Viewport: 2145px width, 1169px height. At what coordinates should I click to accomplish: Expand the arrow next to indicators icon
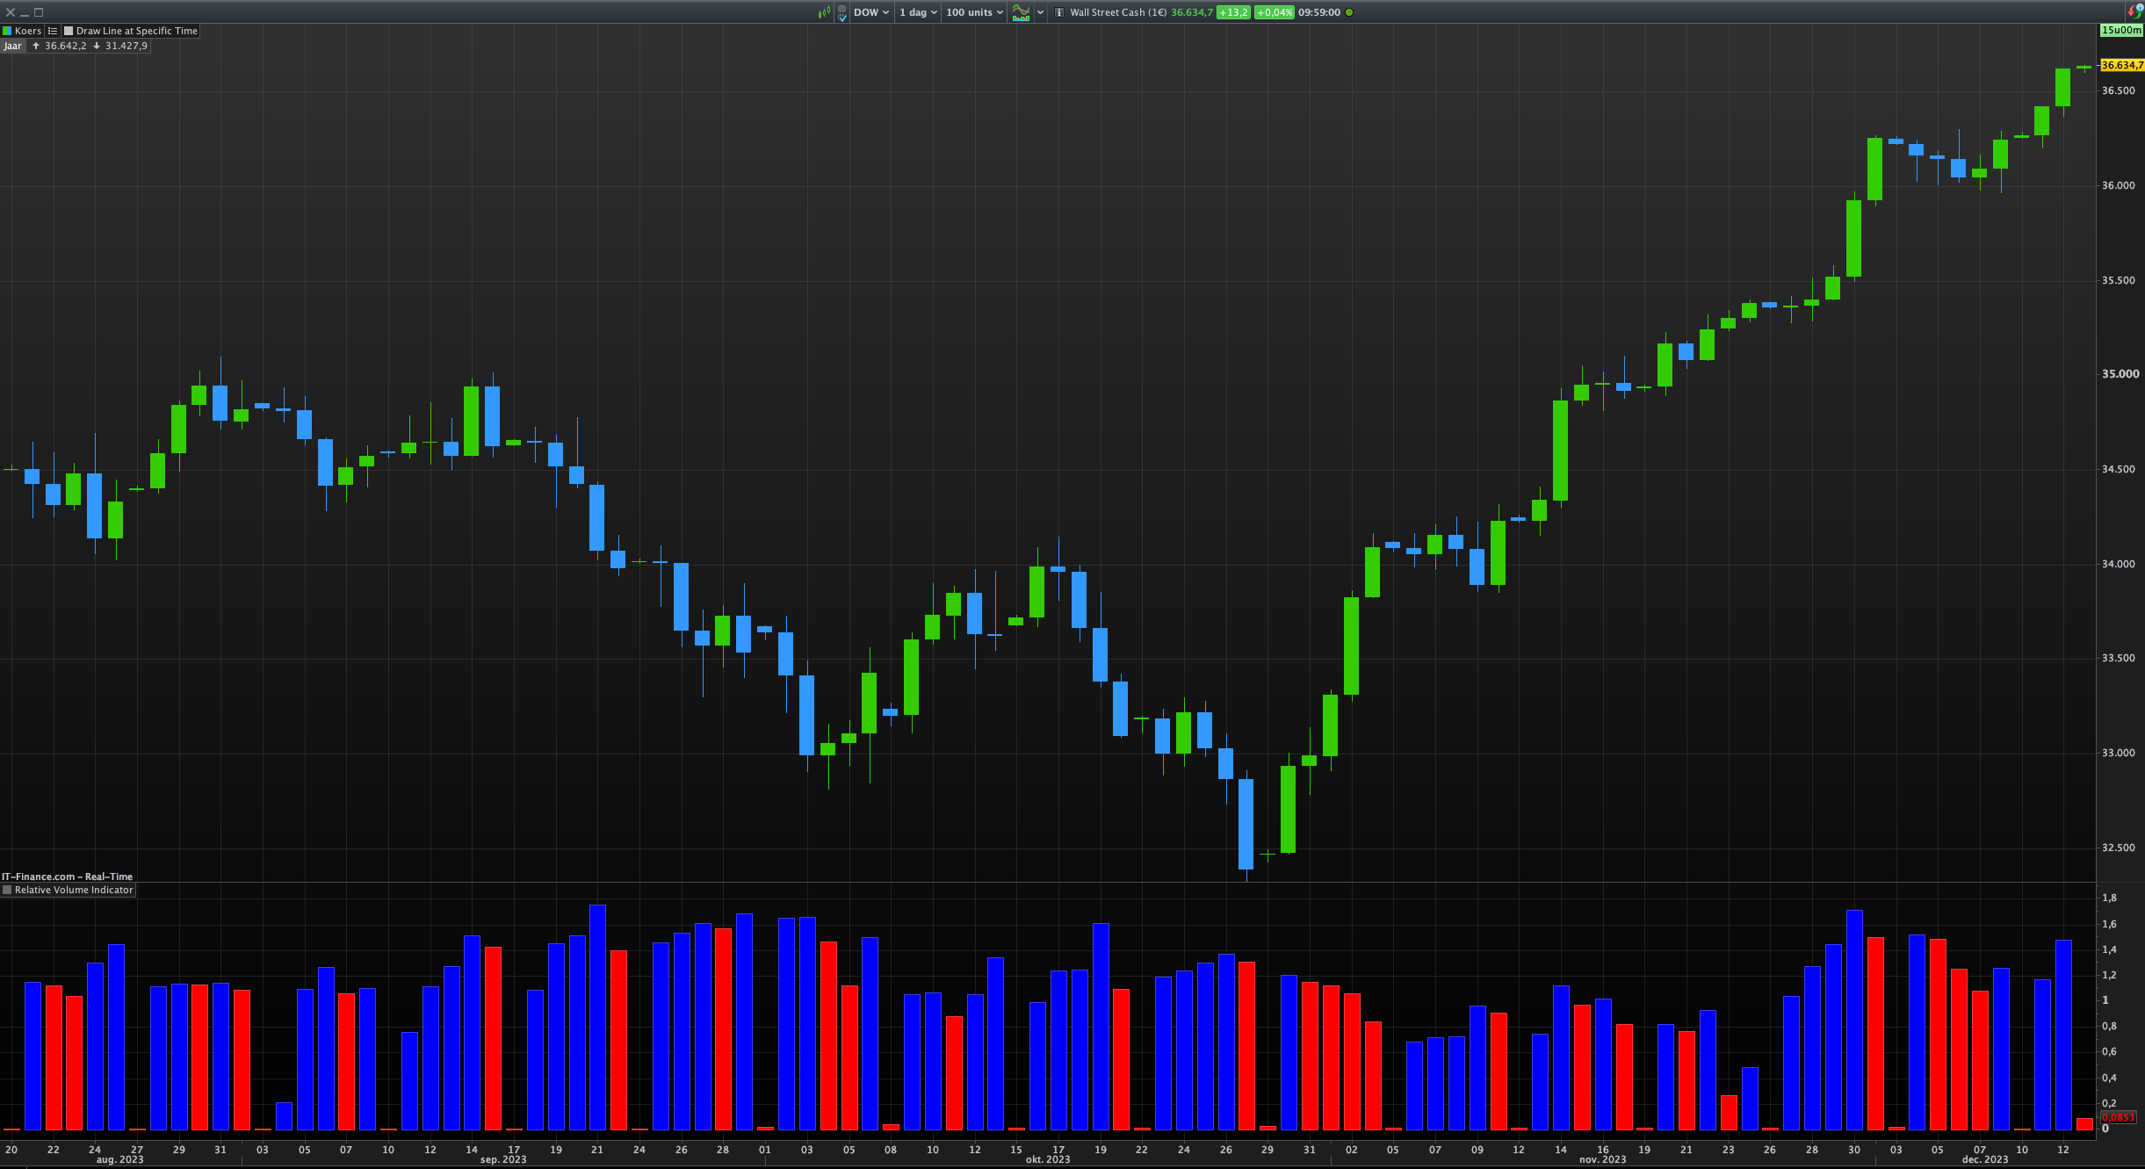(1041, 12)
